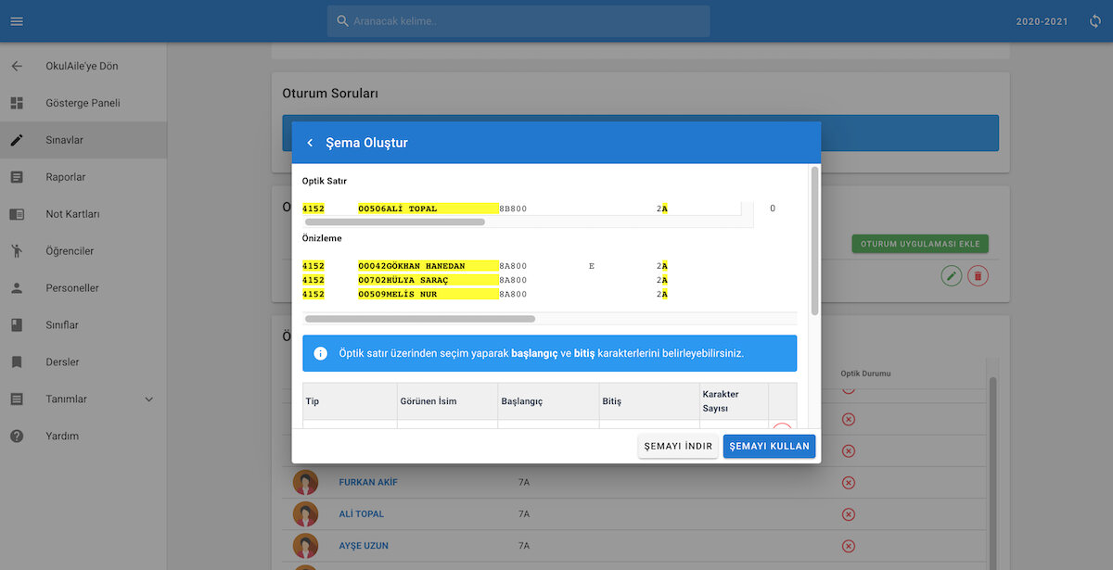Click the green edit pencil icon
This screenshot has height=570, width=1113.
coord(952,275)
